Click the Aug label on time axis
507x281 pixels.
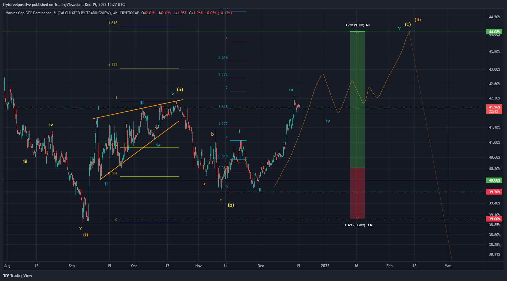(7, 266)
